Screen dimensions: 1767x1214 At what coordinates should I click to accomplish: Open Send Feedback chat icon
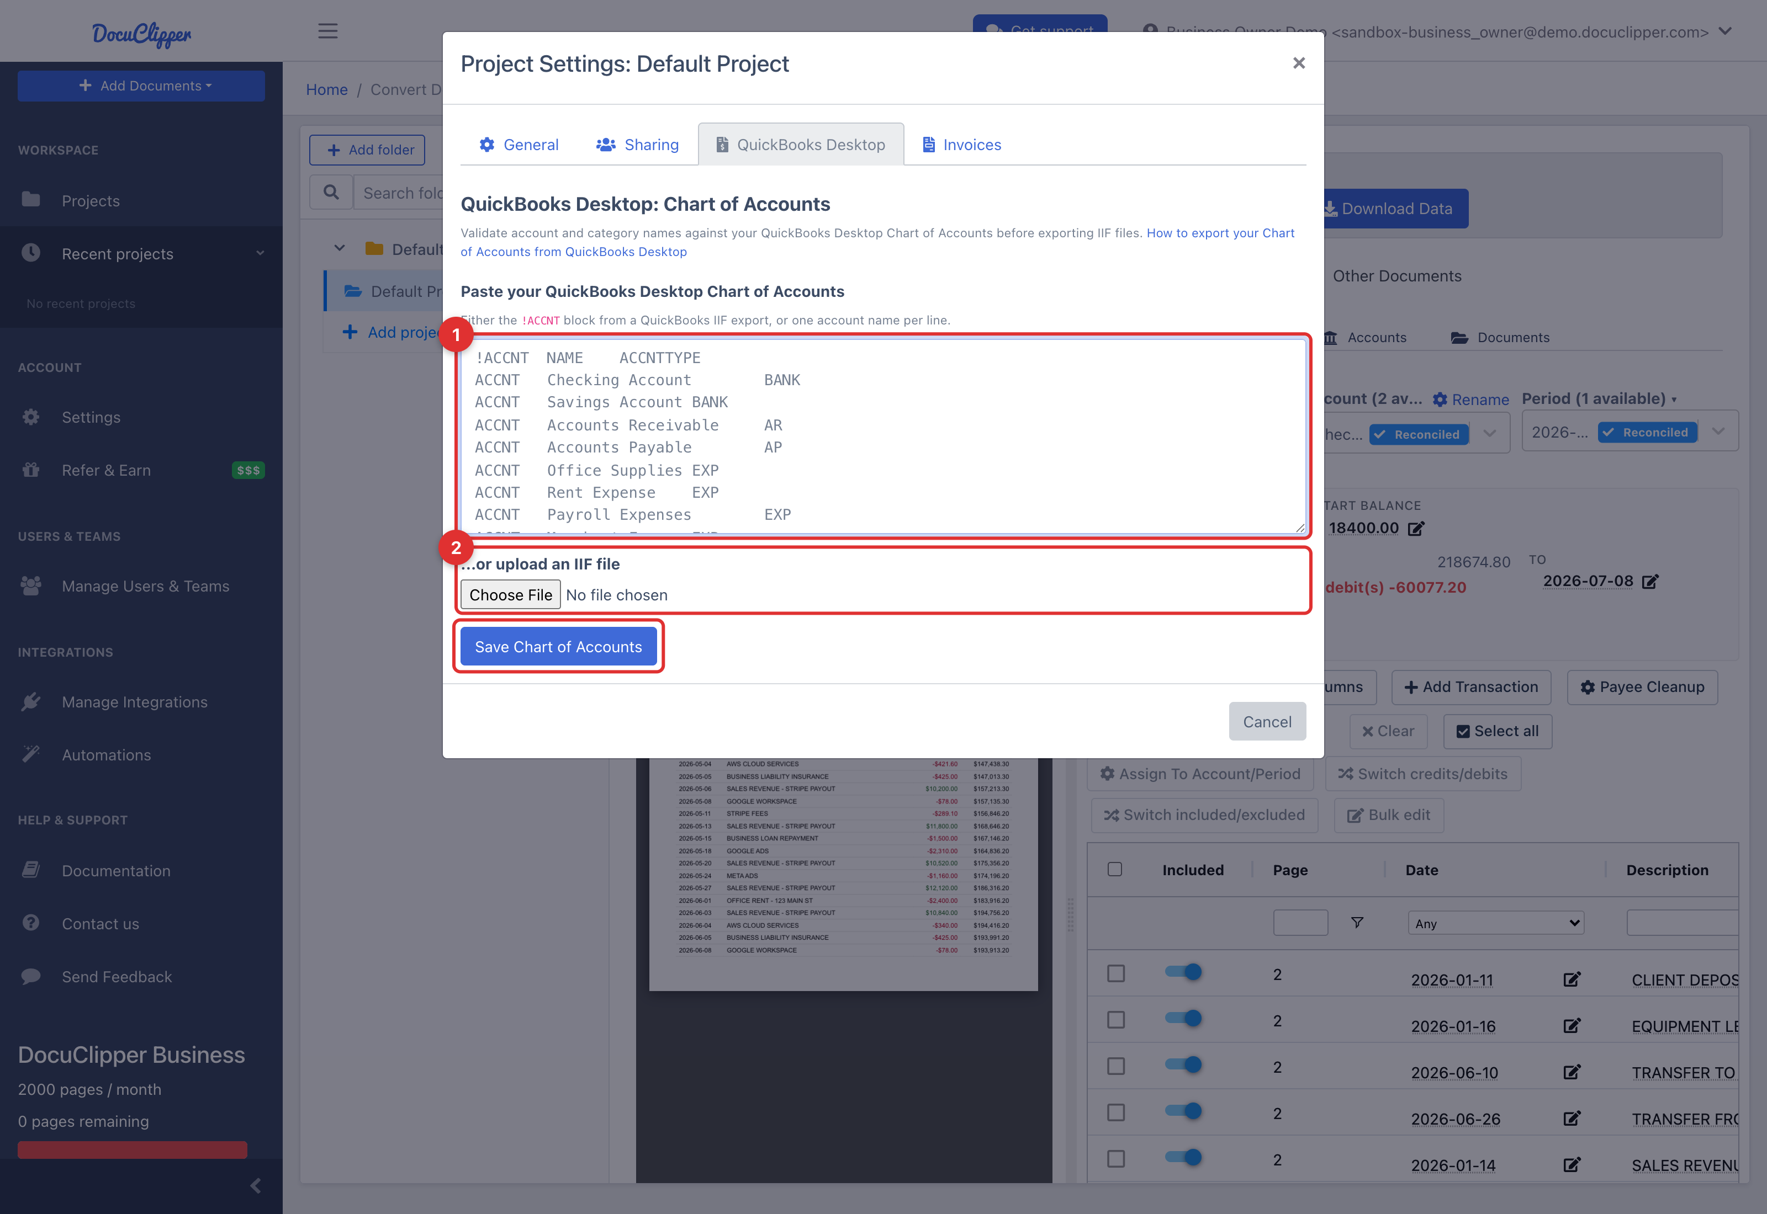click(31, 976)
